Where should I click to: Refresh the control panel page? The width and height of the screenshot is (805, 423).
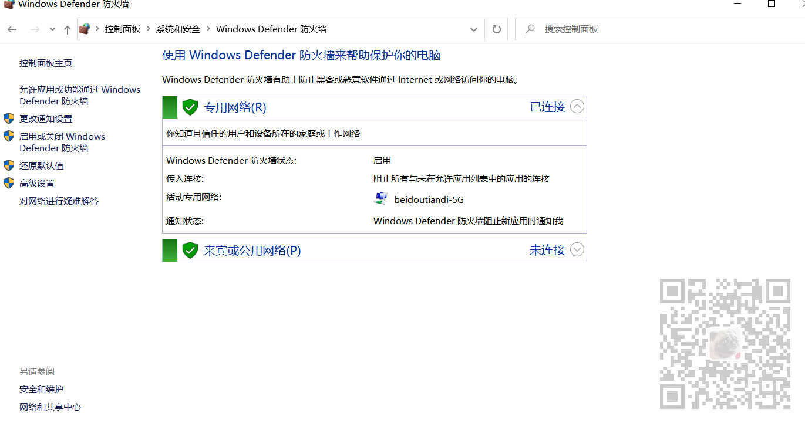point(497,29)
